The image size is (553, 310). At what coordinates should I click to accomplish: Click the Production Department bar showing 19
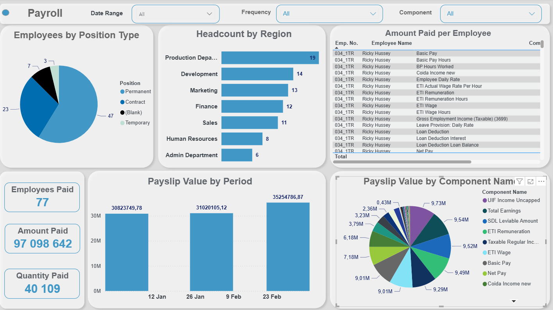pyautogui.click(x=270, y=58)
